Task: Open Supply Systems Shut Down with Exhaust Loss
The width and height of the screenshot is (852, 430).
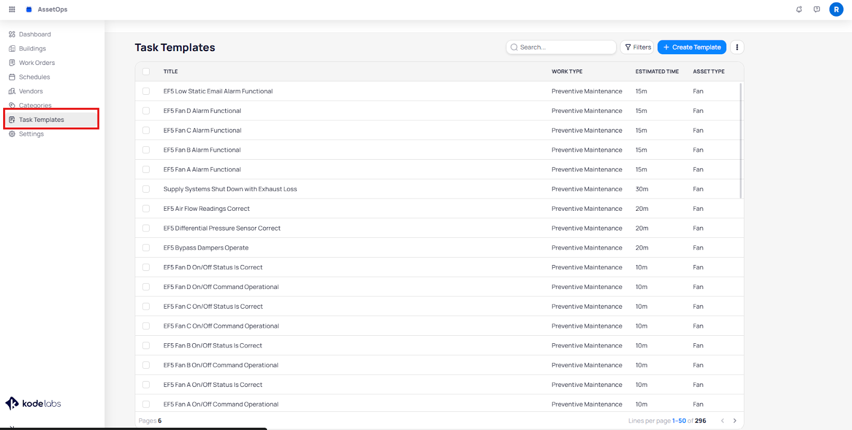Action: pos(230,189)
